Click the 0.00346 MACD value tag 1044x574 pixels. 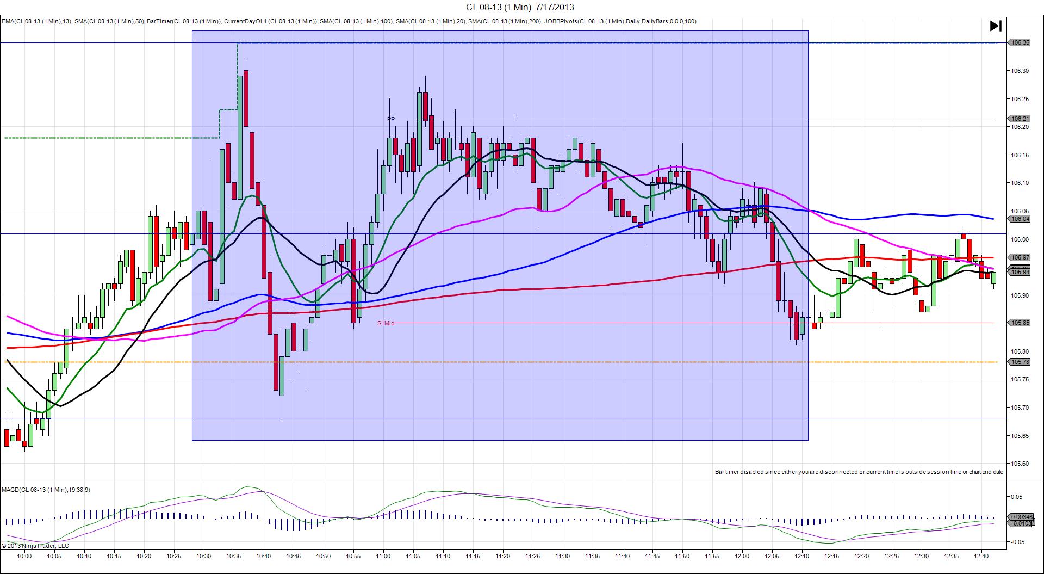(1020, 517)
